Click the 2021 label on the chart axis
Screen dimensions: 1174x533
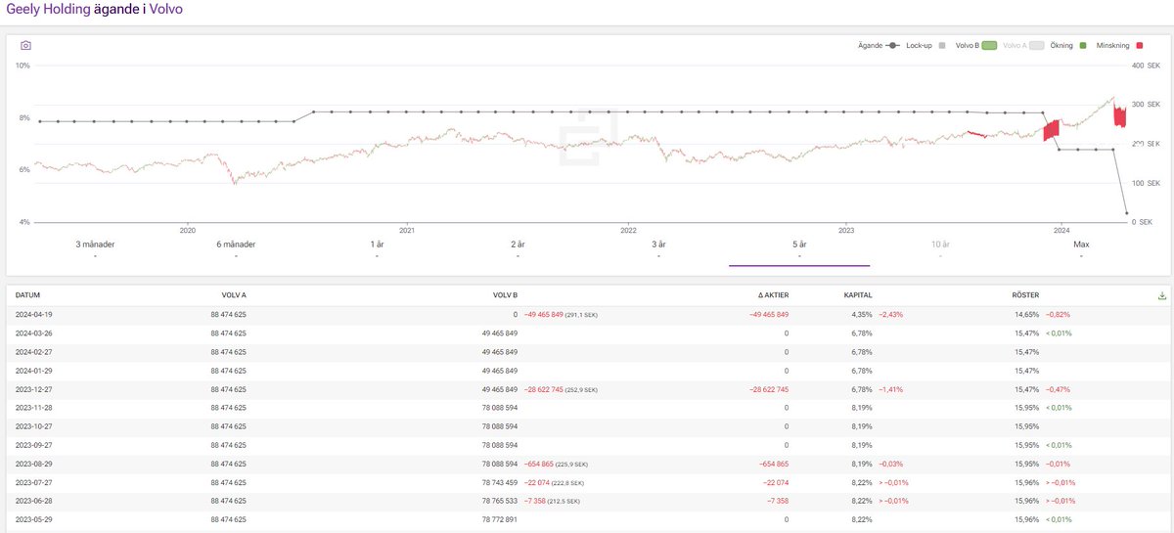click(x=408, y=231)
